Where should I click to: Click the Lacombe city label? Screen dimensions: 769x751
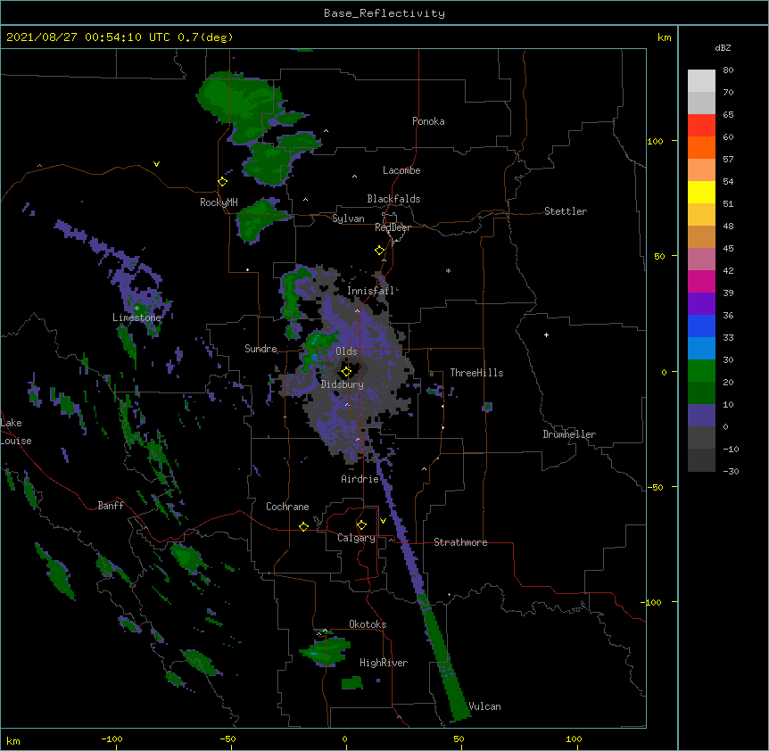[401, 170]
